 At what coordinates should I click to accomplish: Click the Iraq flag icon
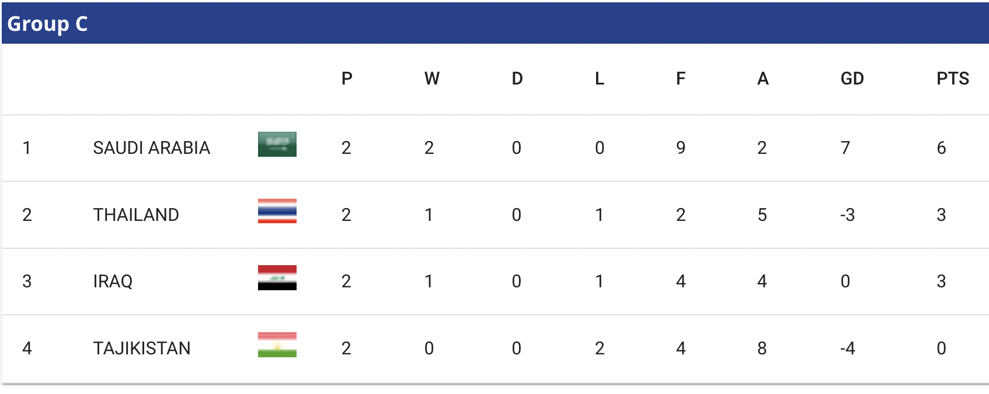[277, 277]
